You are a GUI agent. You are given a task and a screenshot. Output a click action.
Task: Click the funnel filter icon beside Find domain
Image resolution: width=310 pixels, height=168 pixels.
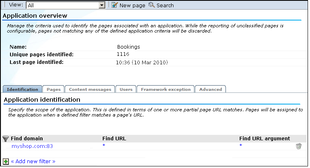point(6,139)
